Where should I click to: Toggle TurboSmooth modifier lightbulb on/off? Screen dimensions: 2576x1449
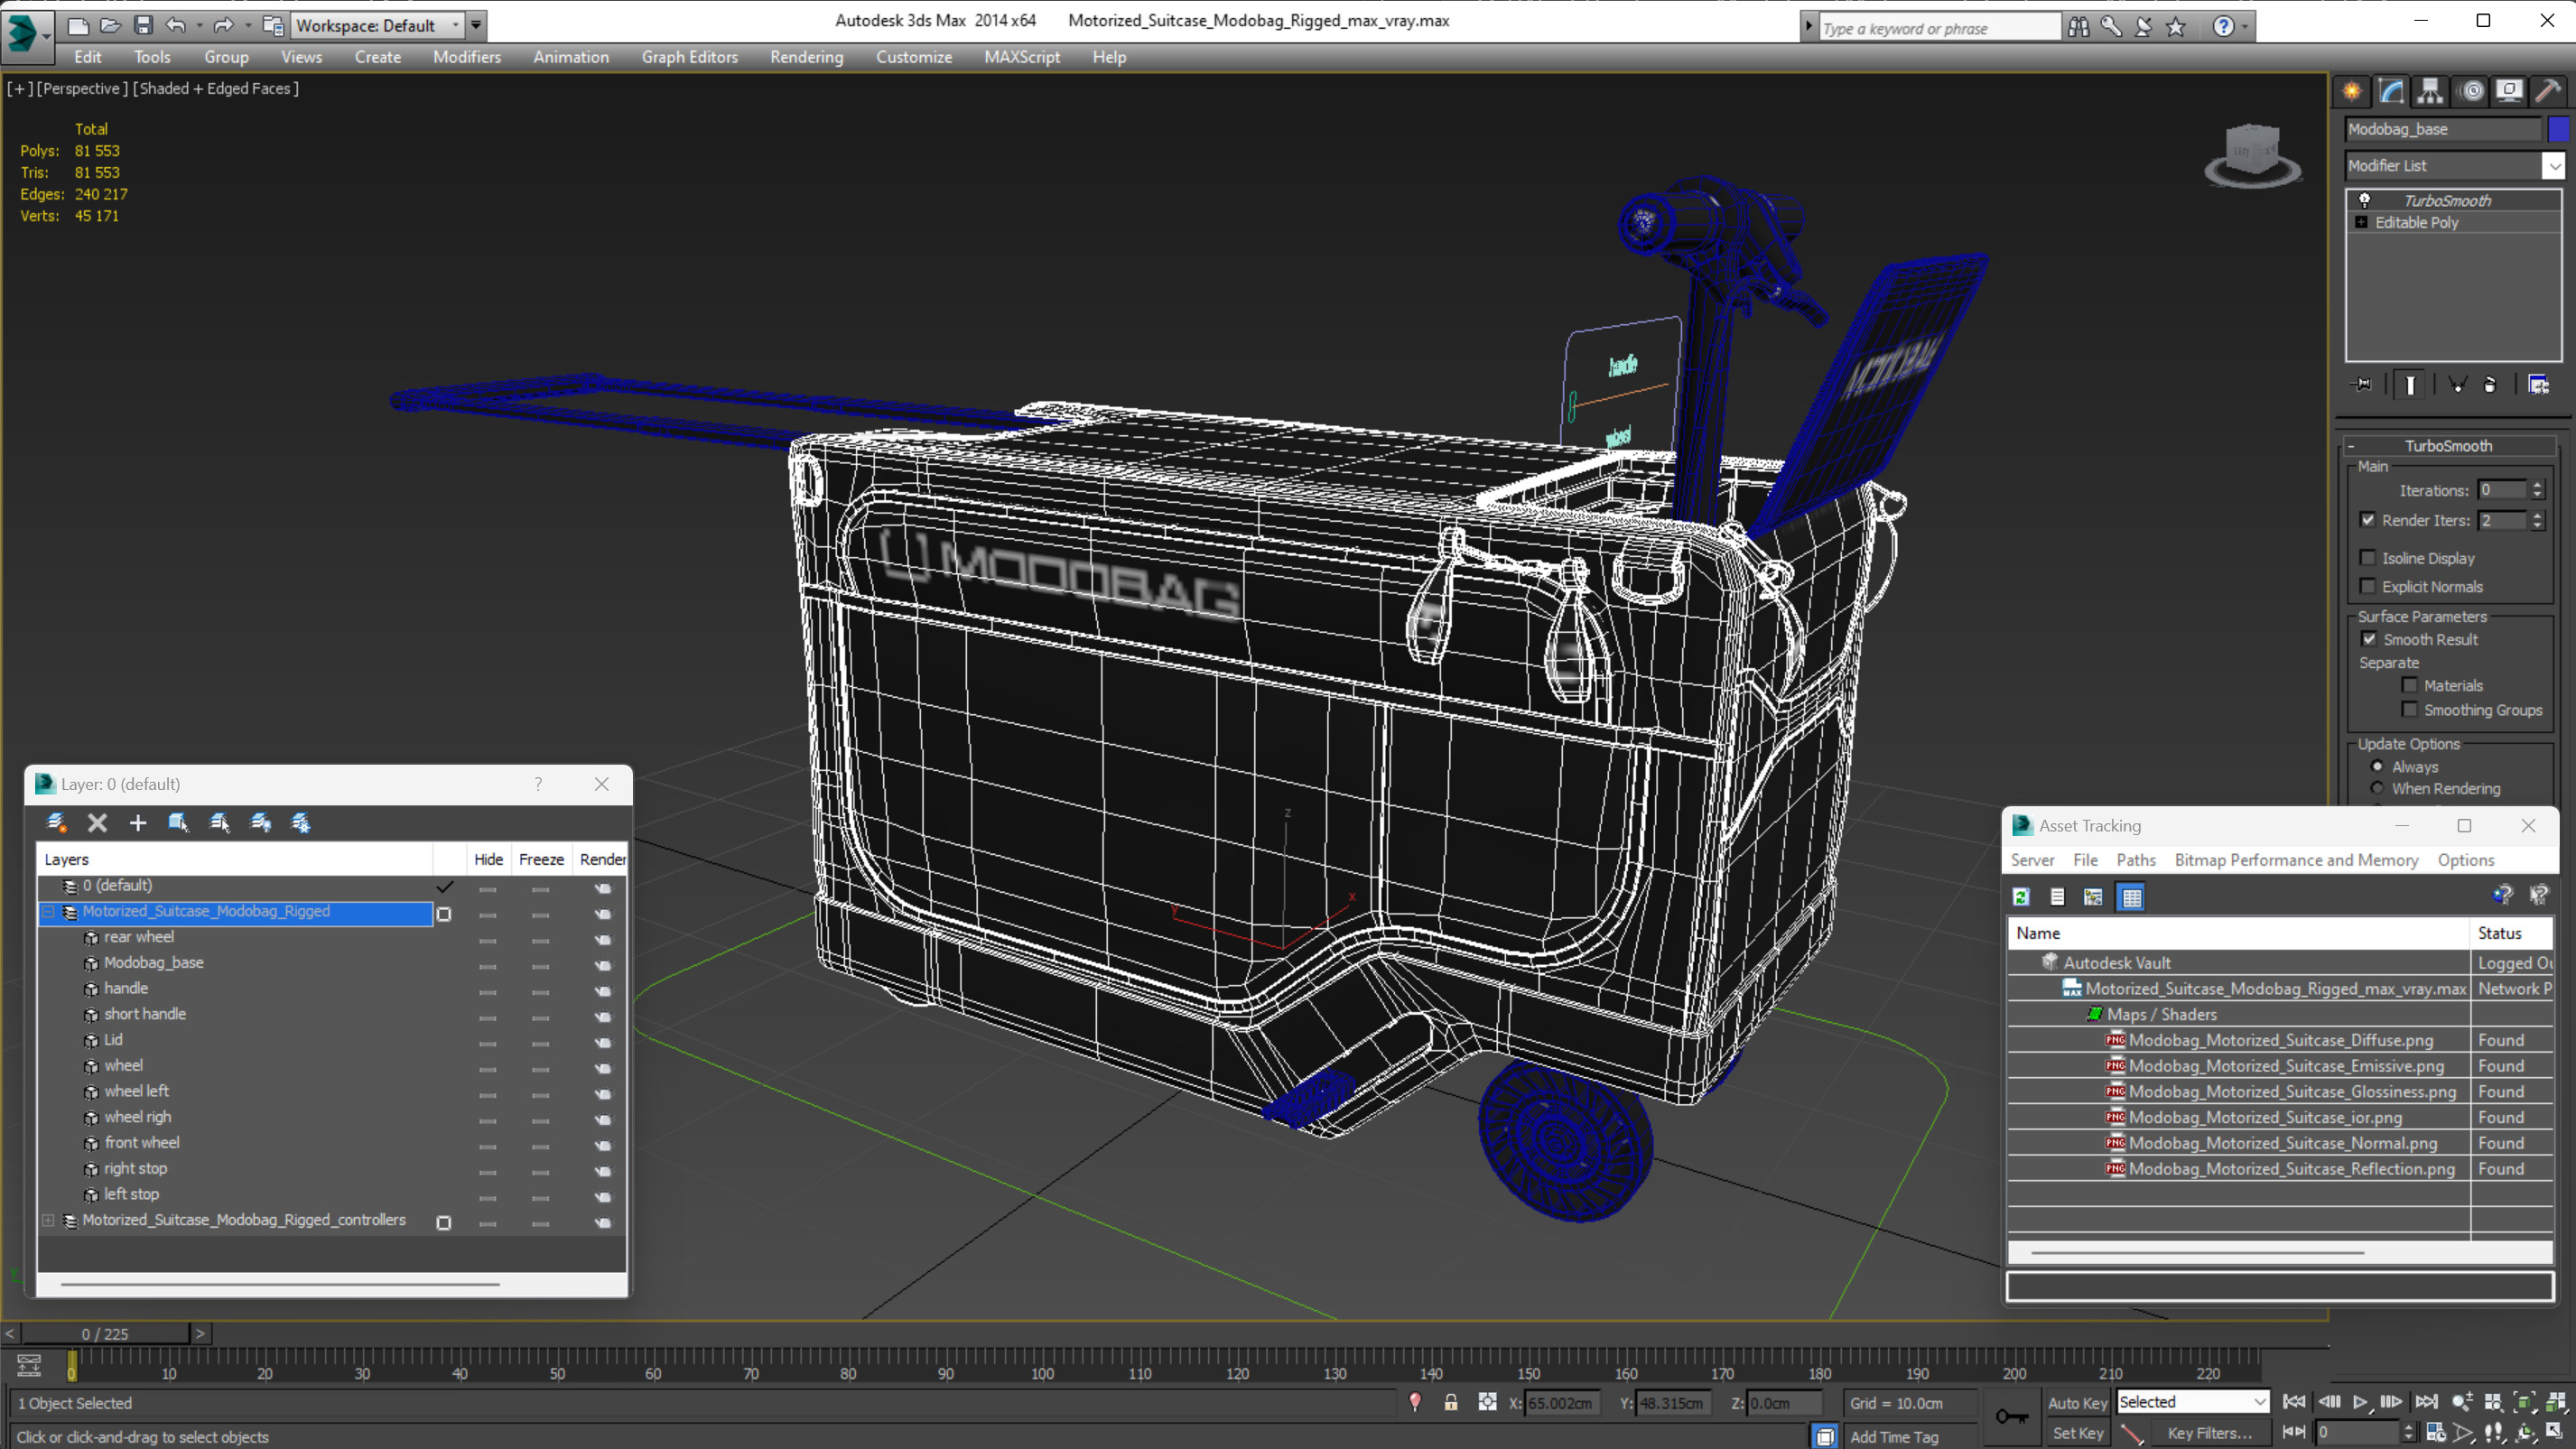[2365, 200]
